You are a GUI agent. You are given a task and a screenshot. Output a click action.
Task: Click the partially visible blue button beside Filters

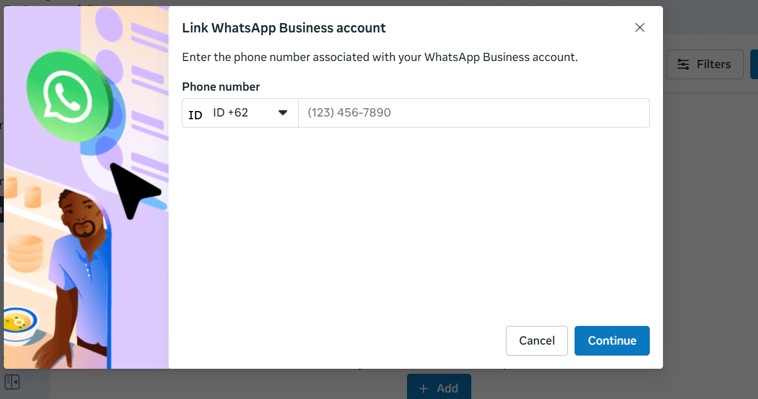[x=754, y=64]
